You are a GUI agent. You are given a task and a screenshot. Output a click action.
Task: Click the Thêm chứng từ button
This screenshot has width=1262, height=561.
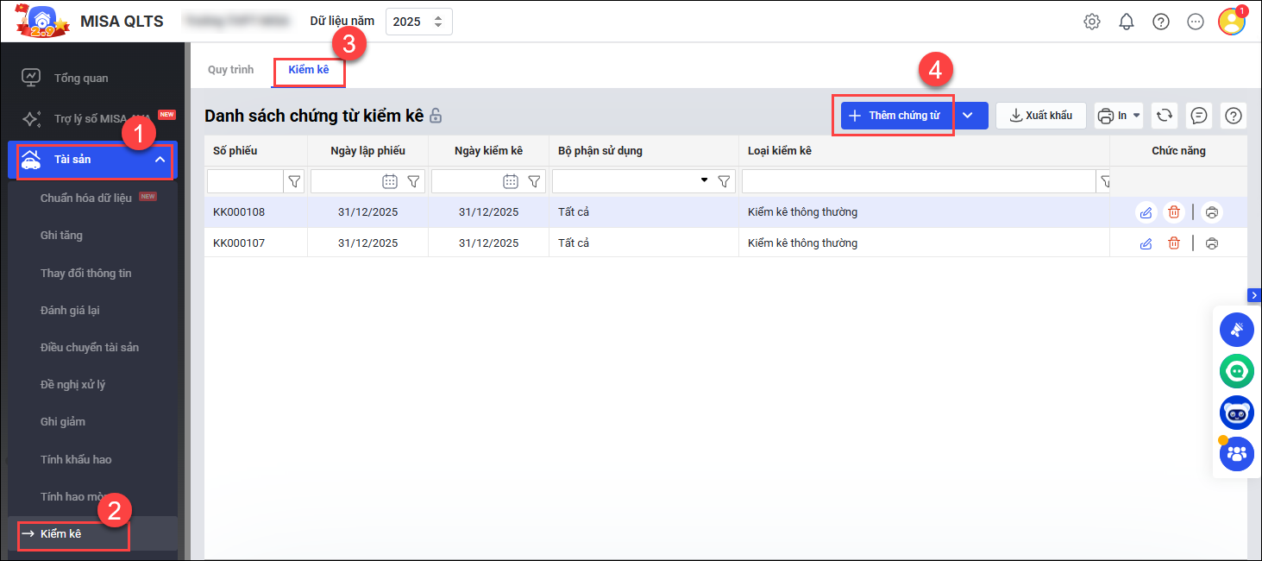pyautogui.click(x=894, y=116)
